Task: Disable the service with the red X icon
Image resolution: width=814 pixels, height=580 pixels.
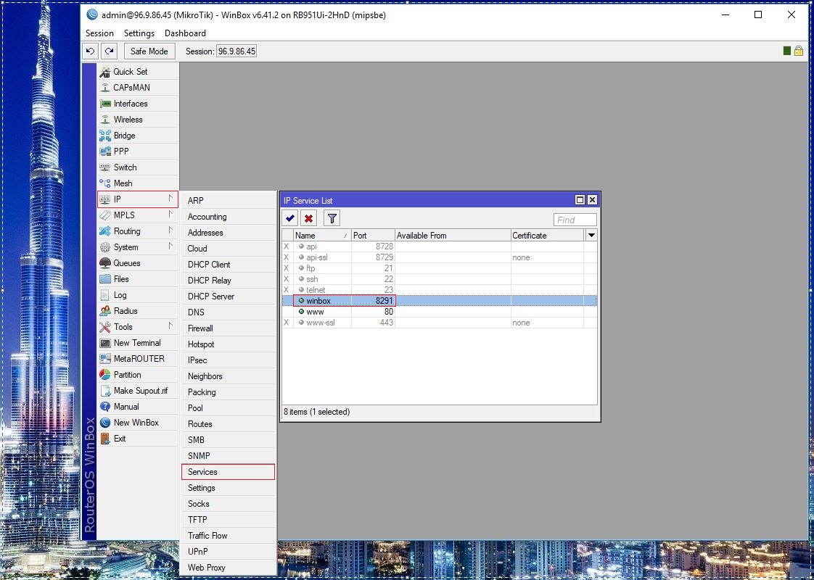Action: [x=309, y=217]
